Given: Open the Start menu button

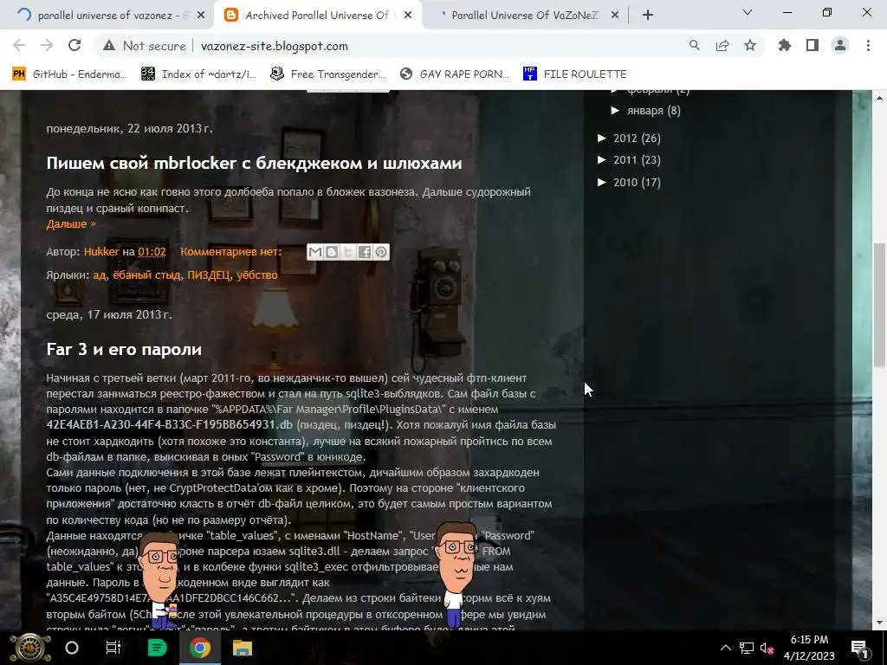Looking at the screenshot, I should point(30,648).
